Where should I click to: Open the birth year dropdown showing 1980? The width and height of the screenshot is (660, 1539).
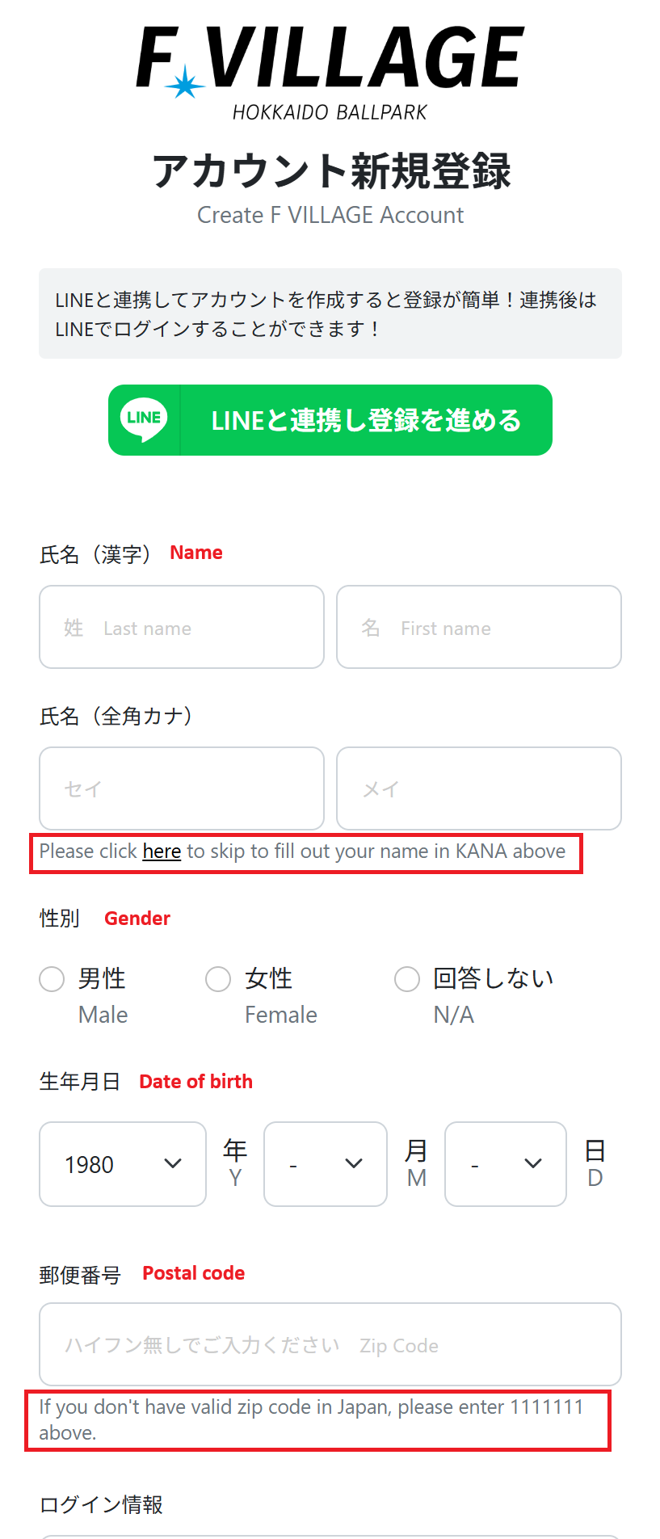pos(123,1164)
